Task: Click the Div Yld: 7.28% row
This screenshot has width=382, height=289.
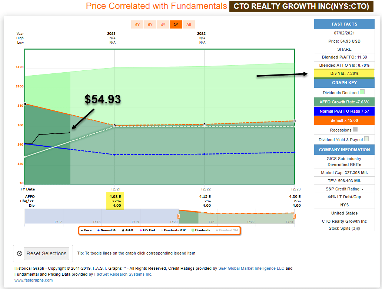Action: [x=344, y=73]
